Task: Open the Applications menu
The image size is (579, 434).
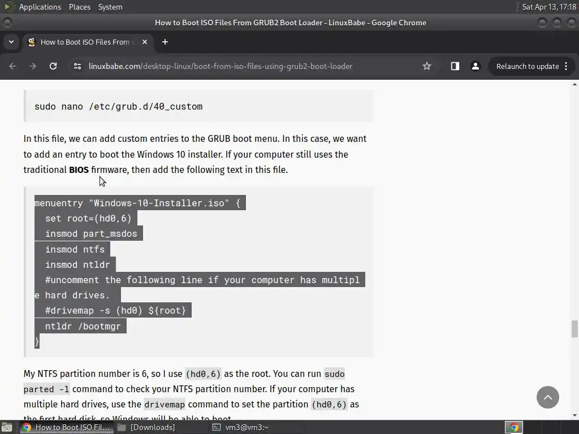Action: (40, 7)
